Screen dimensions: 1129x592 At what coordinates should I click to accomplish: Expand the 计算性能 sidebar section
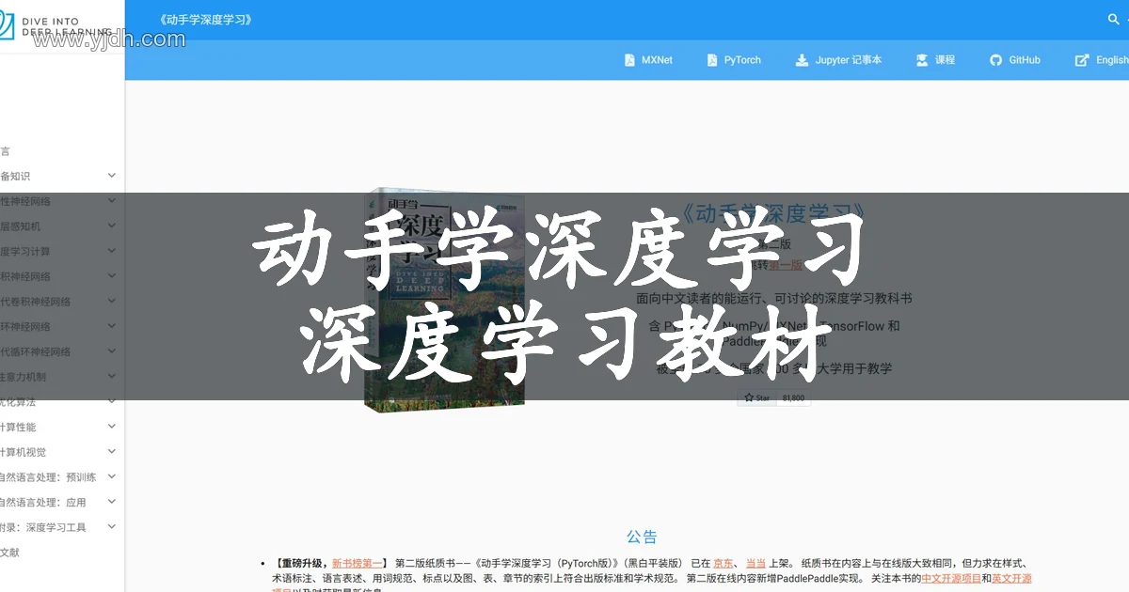point(112,427)
